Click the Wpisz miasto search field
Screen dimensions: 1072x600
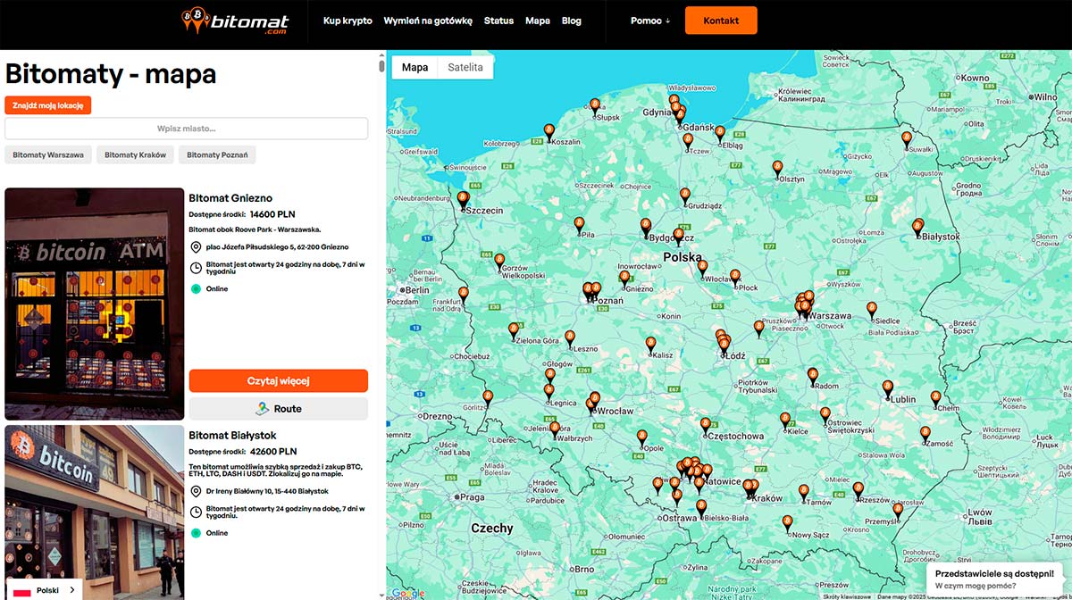point(186,129)
